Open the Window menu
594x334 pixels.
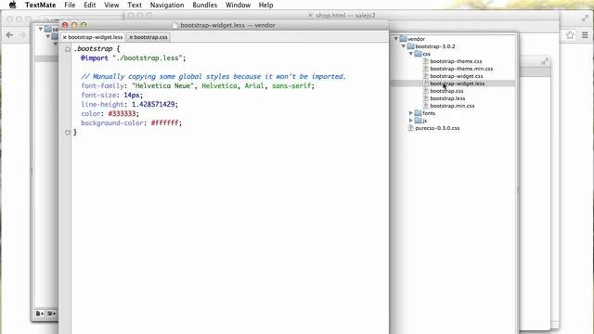coord(238,5)
